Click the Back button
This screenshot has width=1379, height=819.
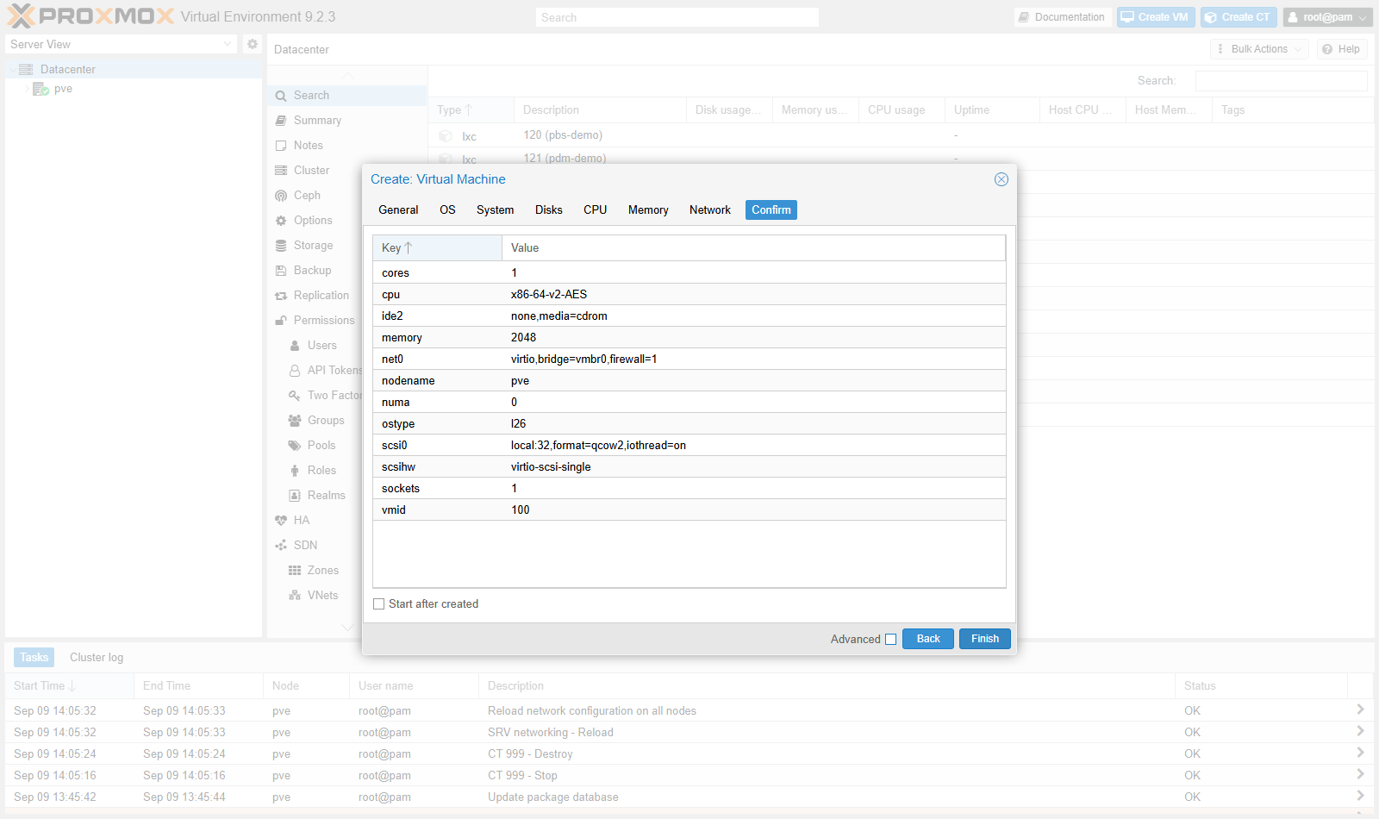(x=928, y=639)
